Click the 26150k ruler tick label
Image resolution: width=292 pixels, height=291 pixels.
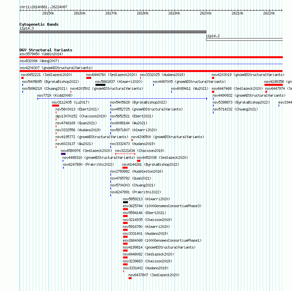click(48, 13)
